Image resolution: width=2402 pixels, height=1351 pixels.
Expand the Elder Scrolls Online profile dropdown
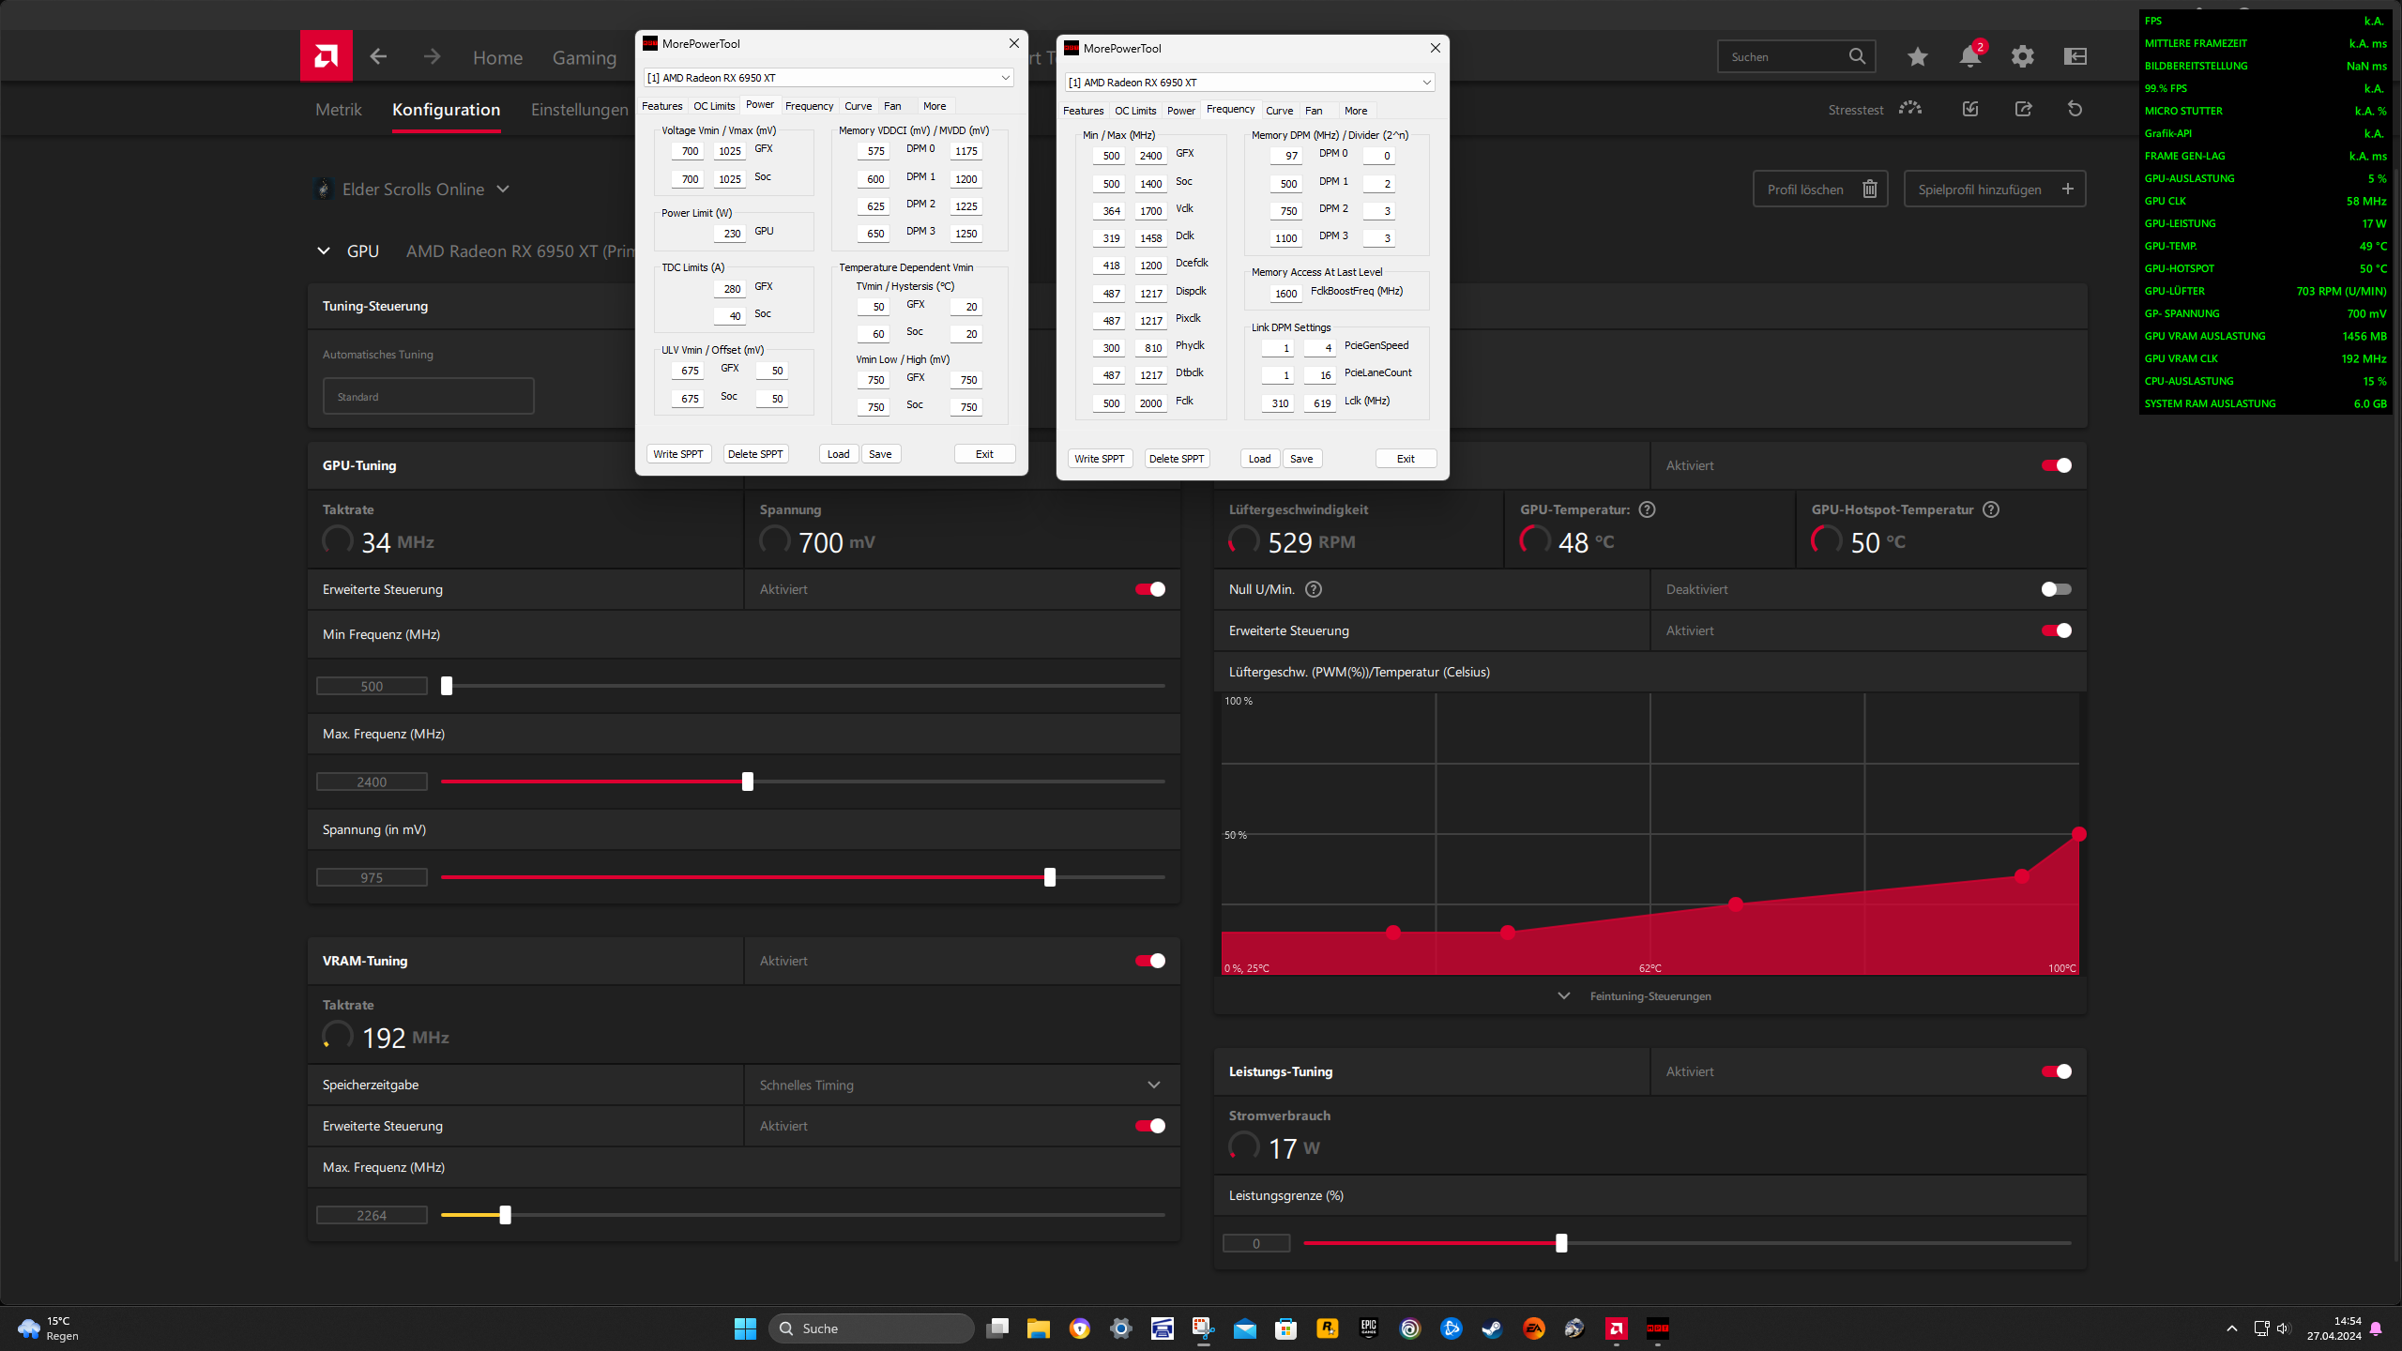point(504,189)
